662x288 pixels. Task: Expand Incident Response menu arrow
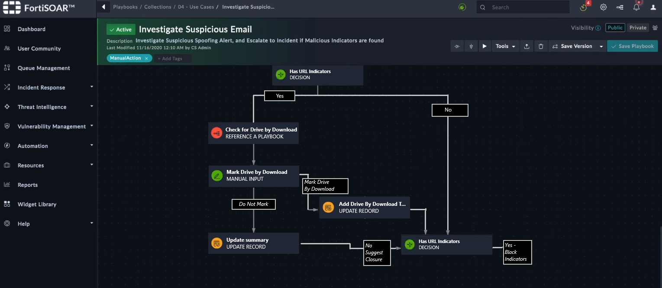pyautogui.click(x=91, y=87)
